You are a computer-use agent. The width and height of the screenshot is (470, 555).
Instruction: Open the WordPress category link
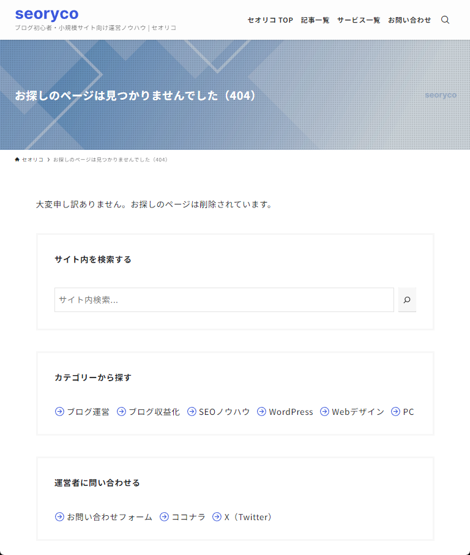[291, 412]
